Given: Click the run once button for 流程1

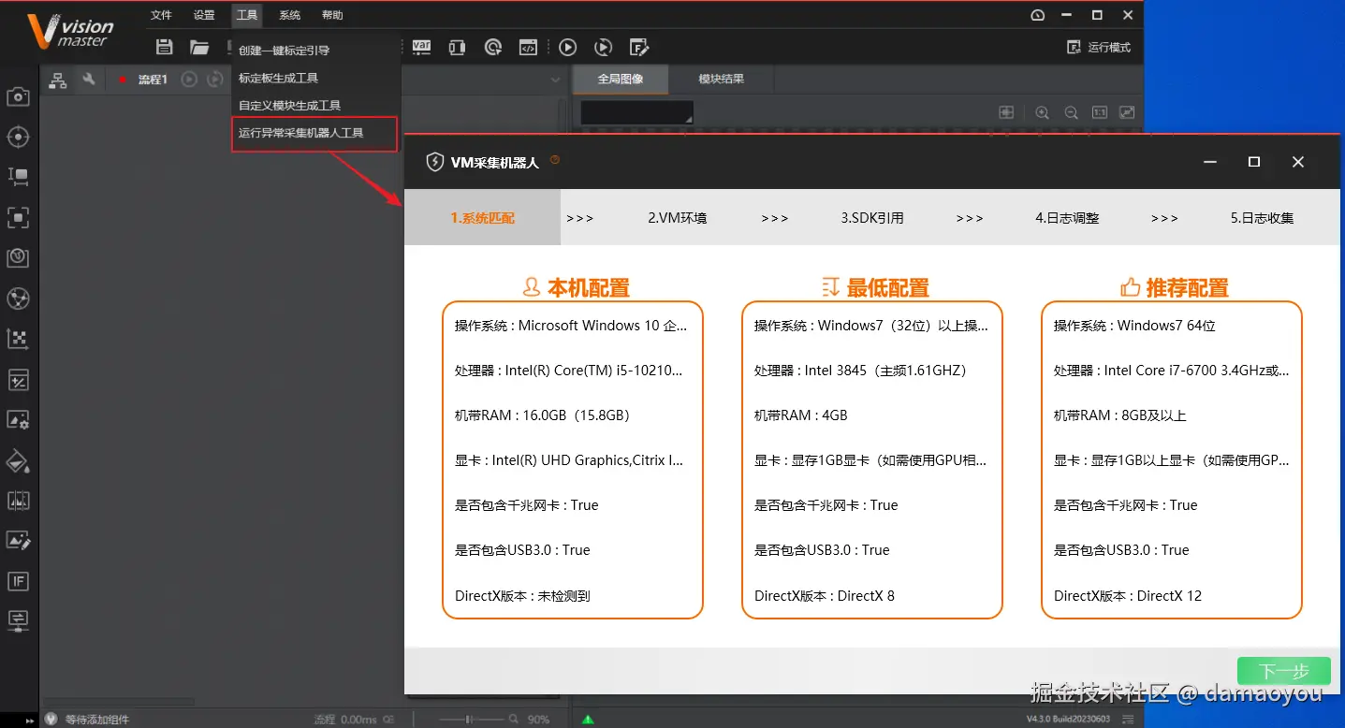Looking at the screenshot, I should 189,80.
